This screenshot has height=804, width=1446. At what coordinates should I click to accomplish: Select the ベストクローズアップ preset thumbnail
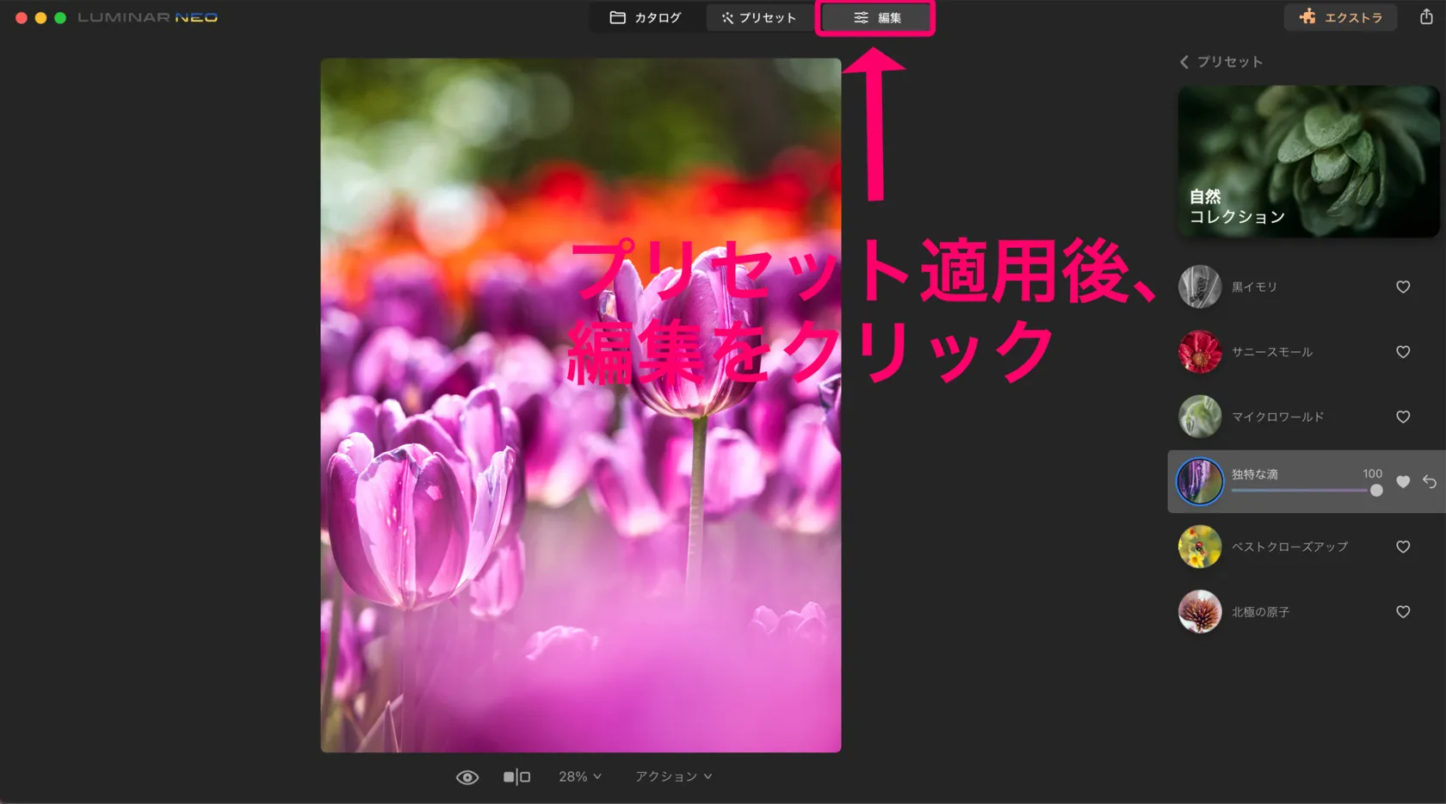click(x=1200, y=547)
